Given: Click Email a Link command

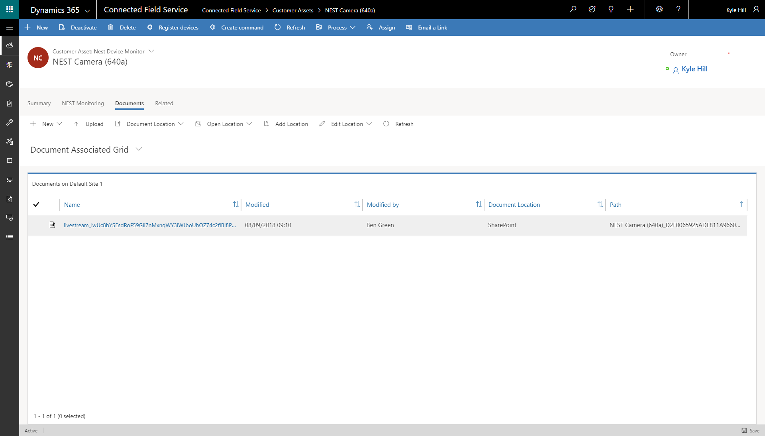Looking at the screenshot, I should click(426, 27).
